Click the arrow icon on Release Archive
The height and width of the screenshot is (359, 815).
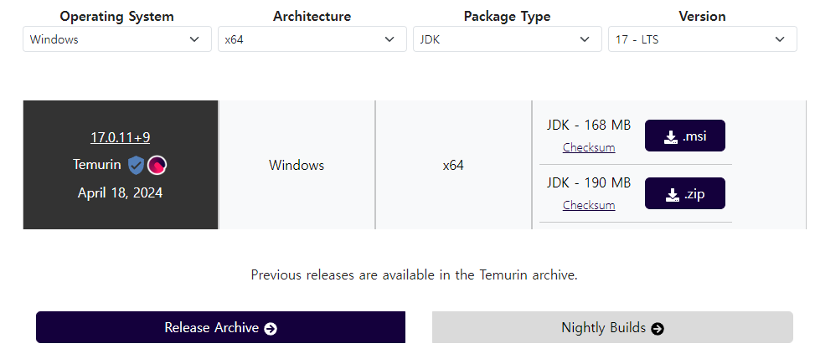pyautogui.click(x=271, y=328)
